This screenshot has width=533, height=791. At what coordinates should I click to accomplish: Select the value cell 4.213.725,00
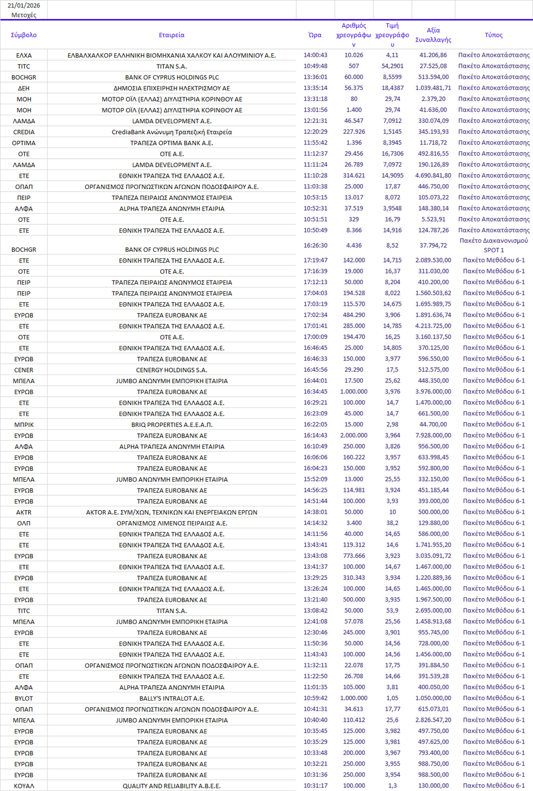click(433, 326)
